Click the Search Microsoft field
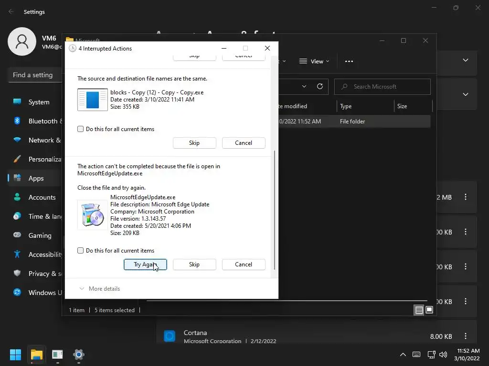The width and height of the screenshot is (489, 366). [383, 87]
